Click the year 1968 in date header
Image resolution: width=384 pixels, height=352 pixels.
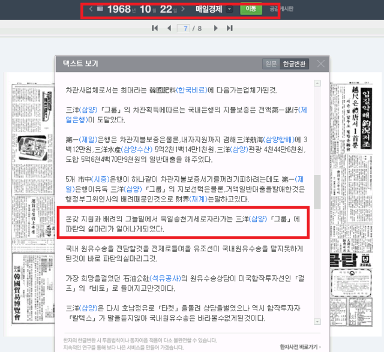119,10
